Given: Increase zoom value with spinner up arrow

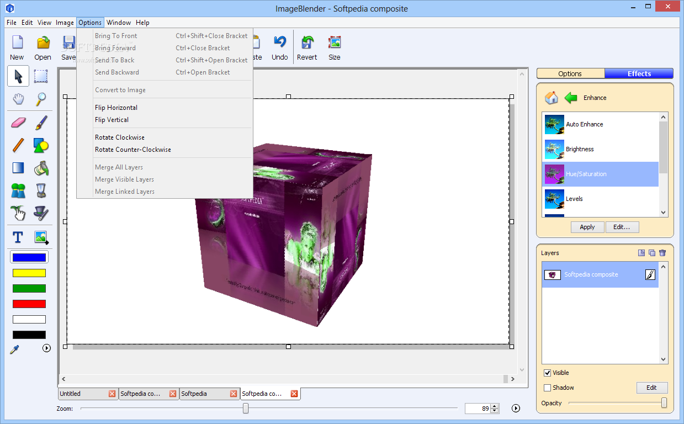Looking at the screenshot, I should click(x=495, y=406).
